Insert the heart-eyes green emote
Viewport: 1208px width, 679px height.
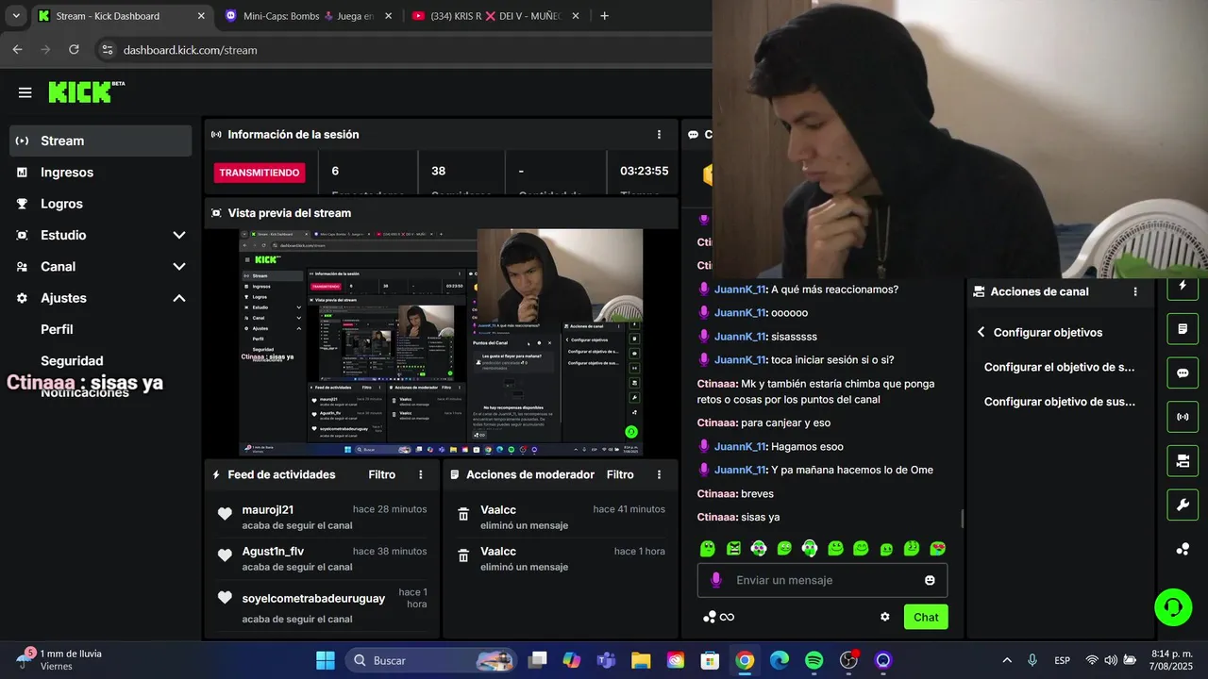tap(937, 548)
